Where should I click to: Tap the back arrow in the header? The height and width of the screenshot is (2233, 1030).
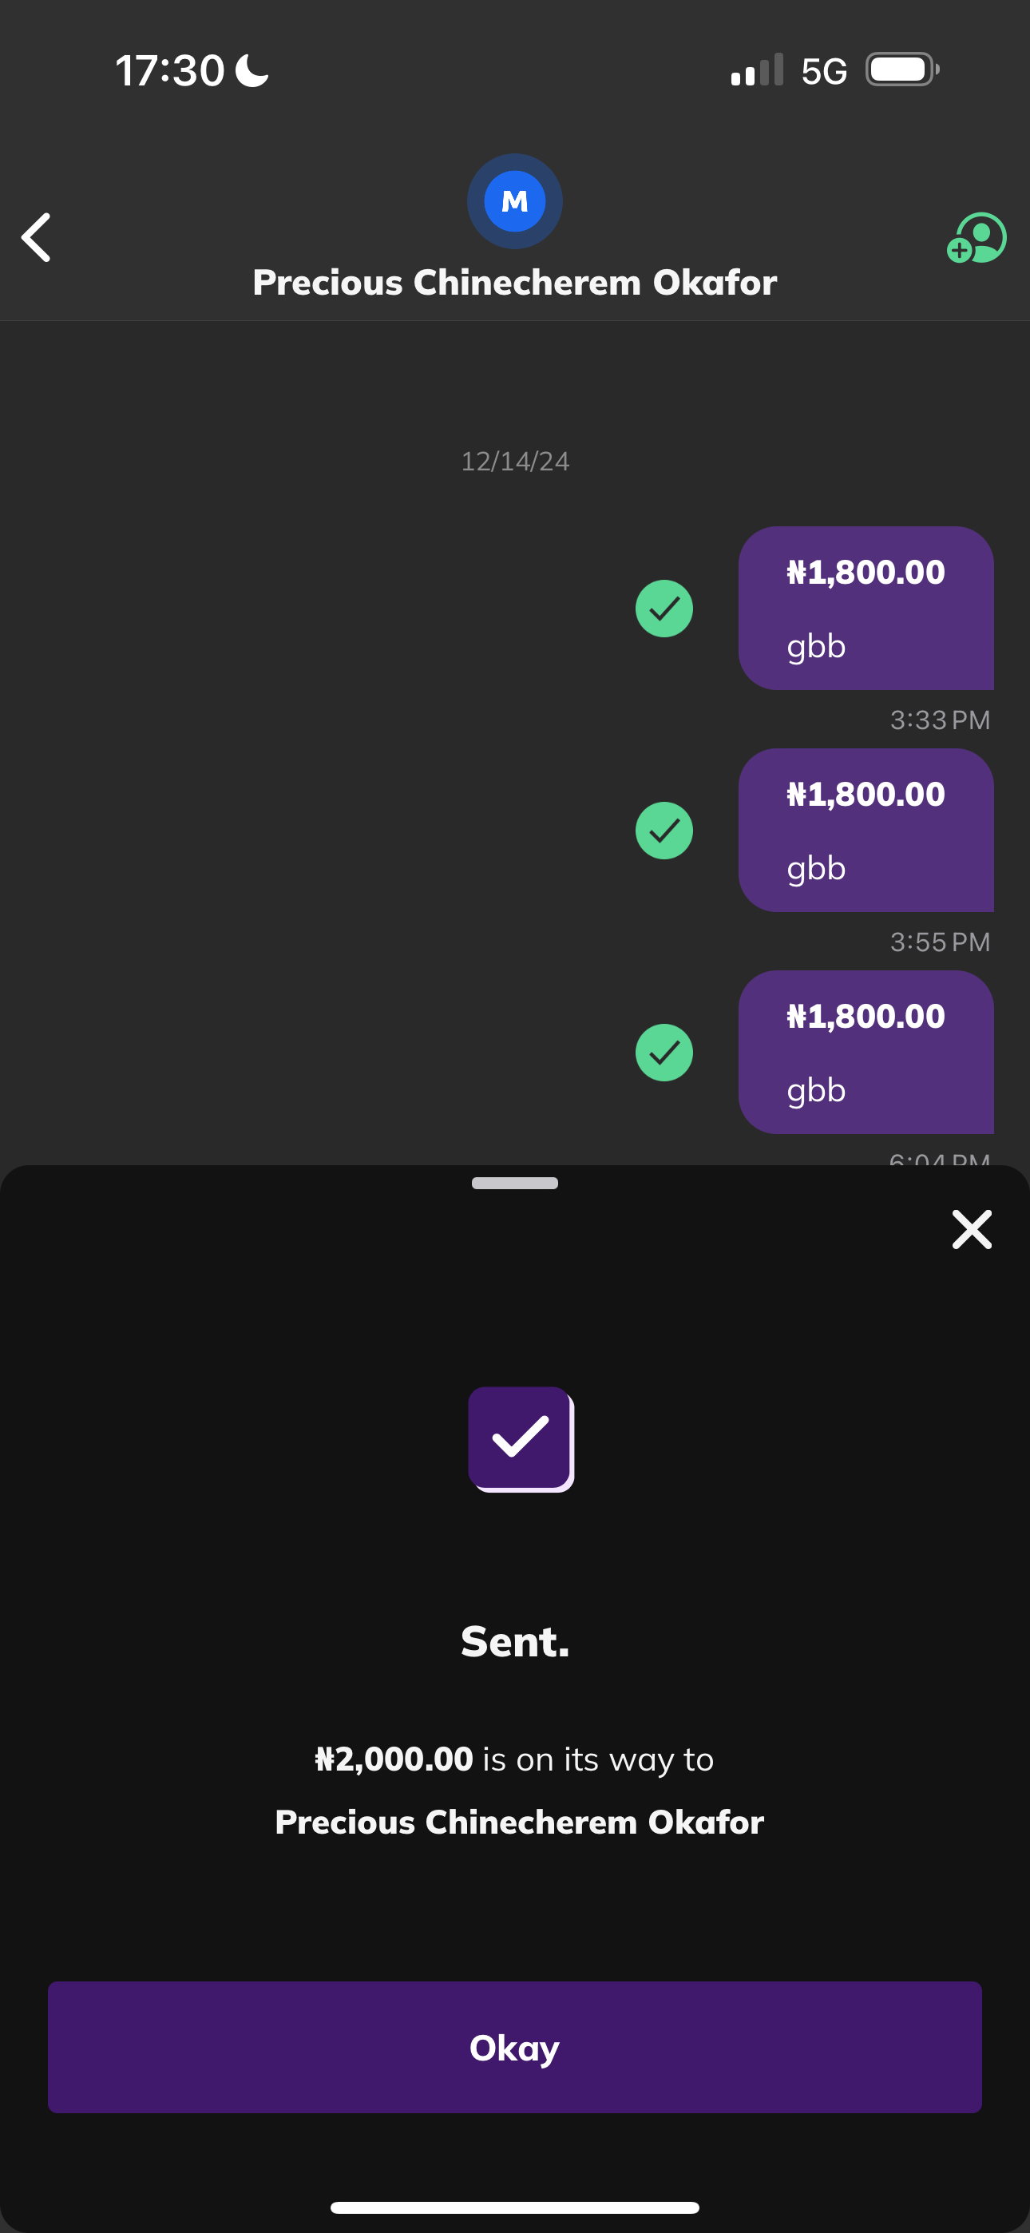pyautogui.click(x=37, y=236)
